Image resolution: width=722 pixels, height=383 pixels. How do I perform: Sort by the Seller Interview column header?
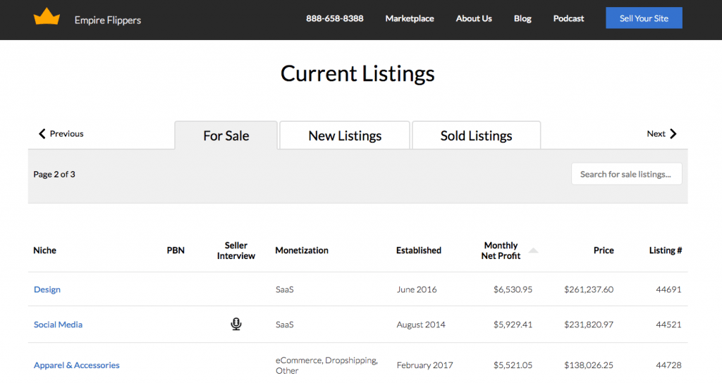tap(235, 251)
